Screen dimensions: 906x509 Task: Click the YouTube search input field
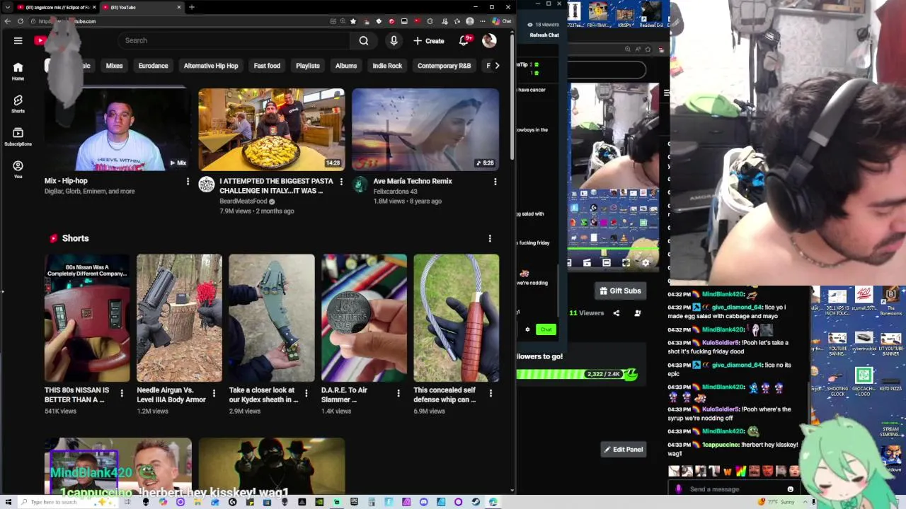tap(236, 40)
